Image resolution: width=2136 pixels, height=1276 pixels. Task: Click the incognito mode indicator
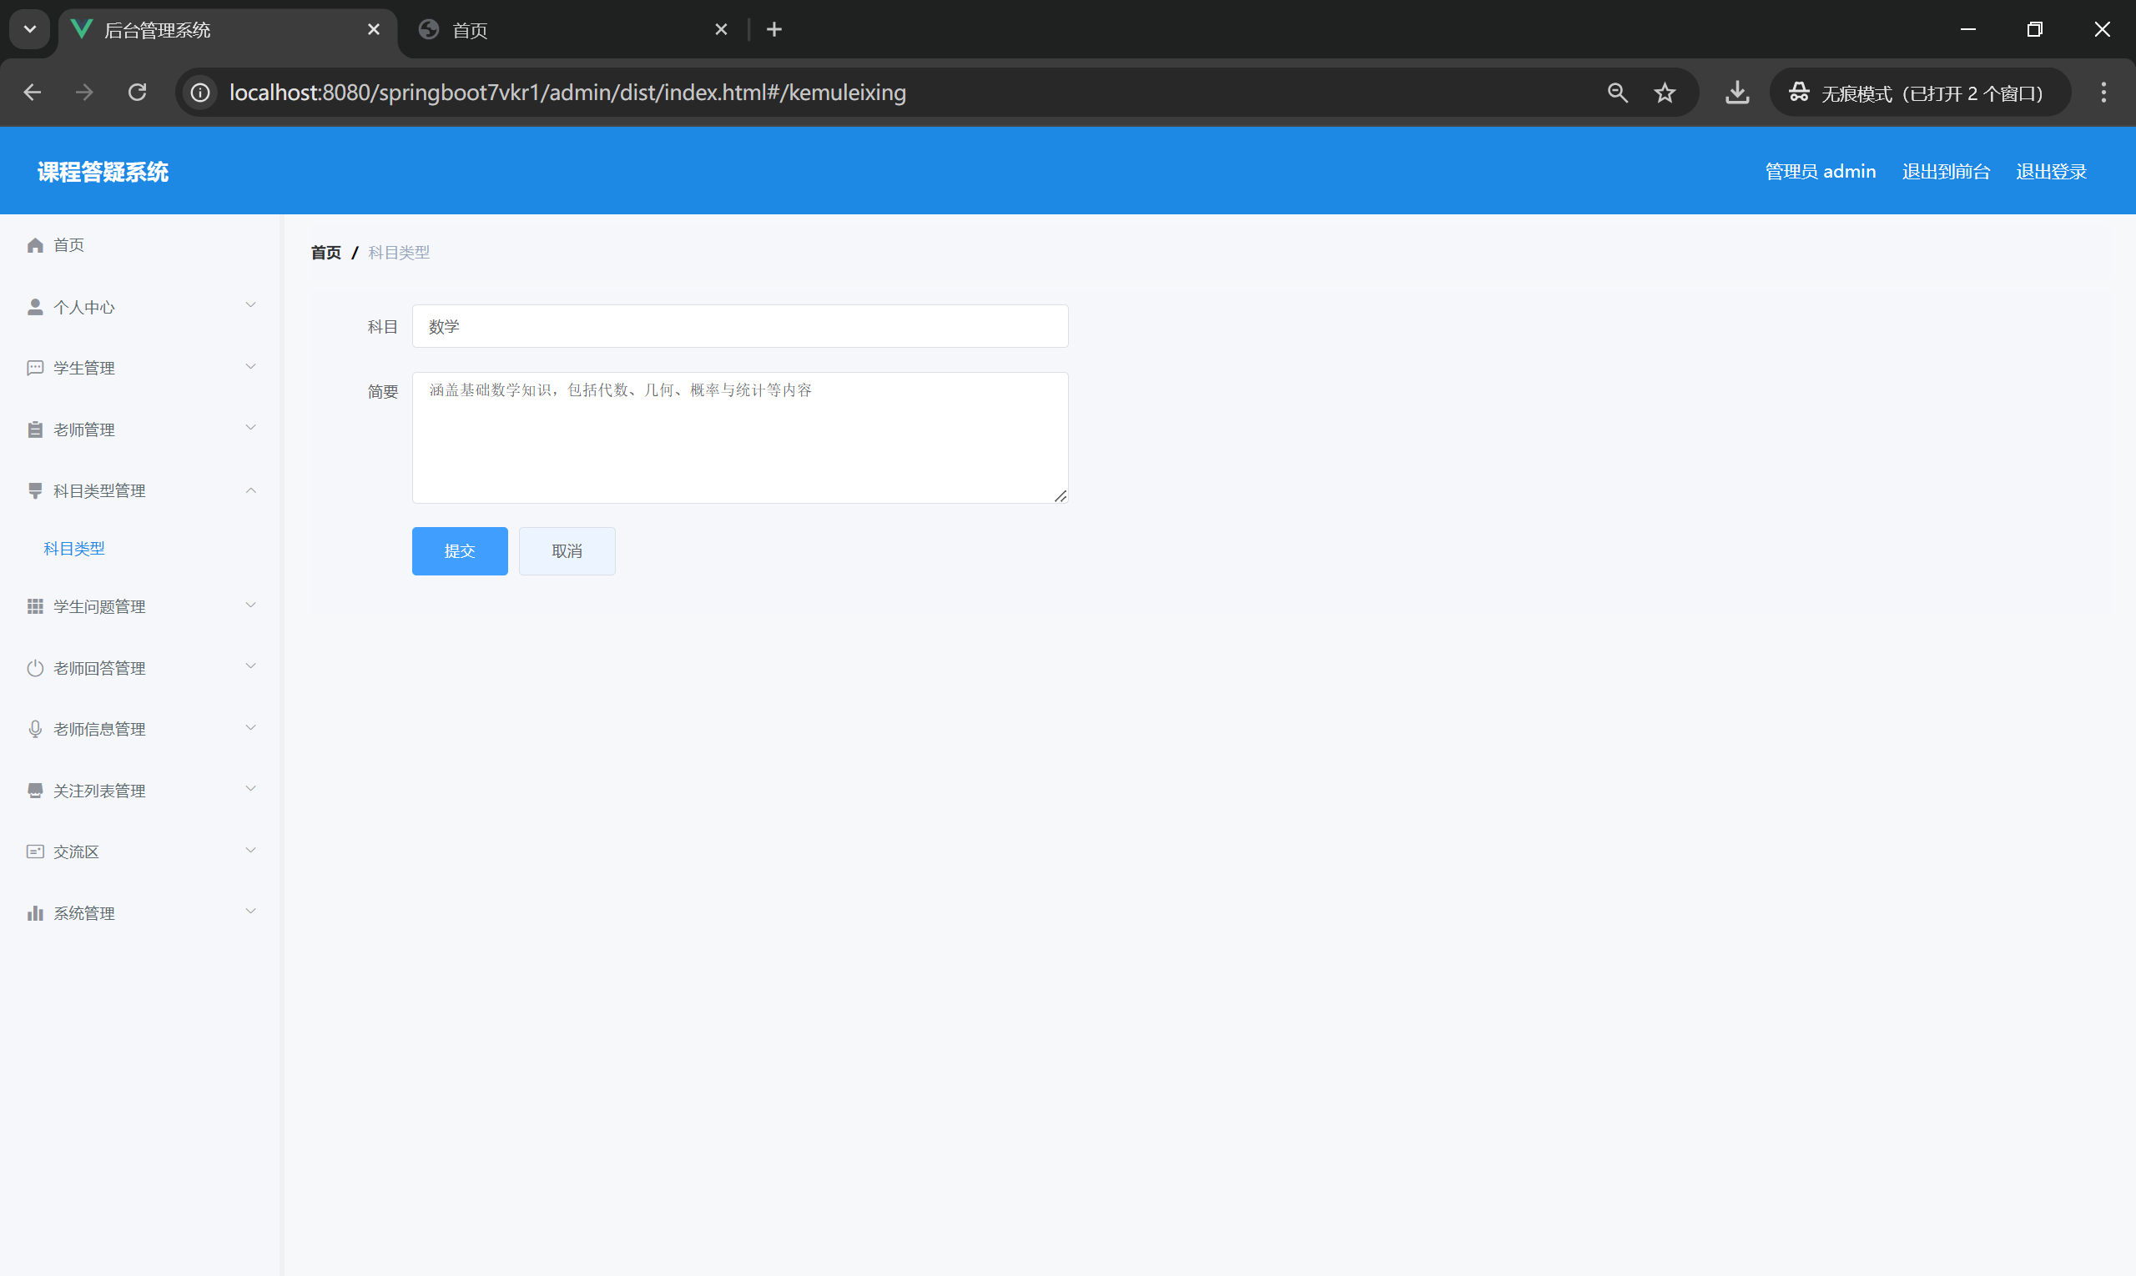[1920, 93]
